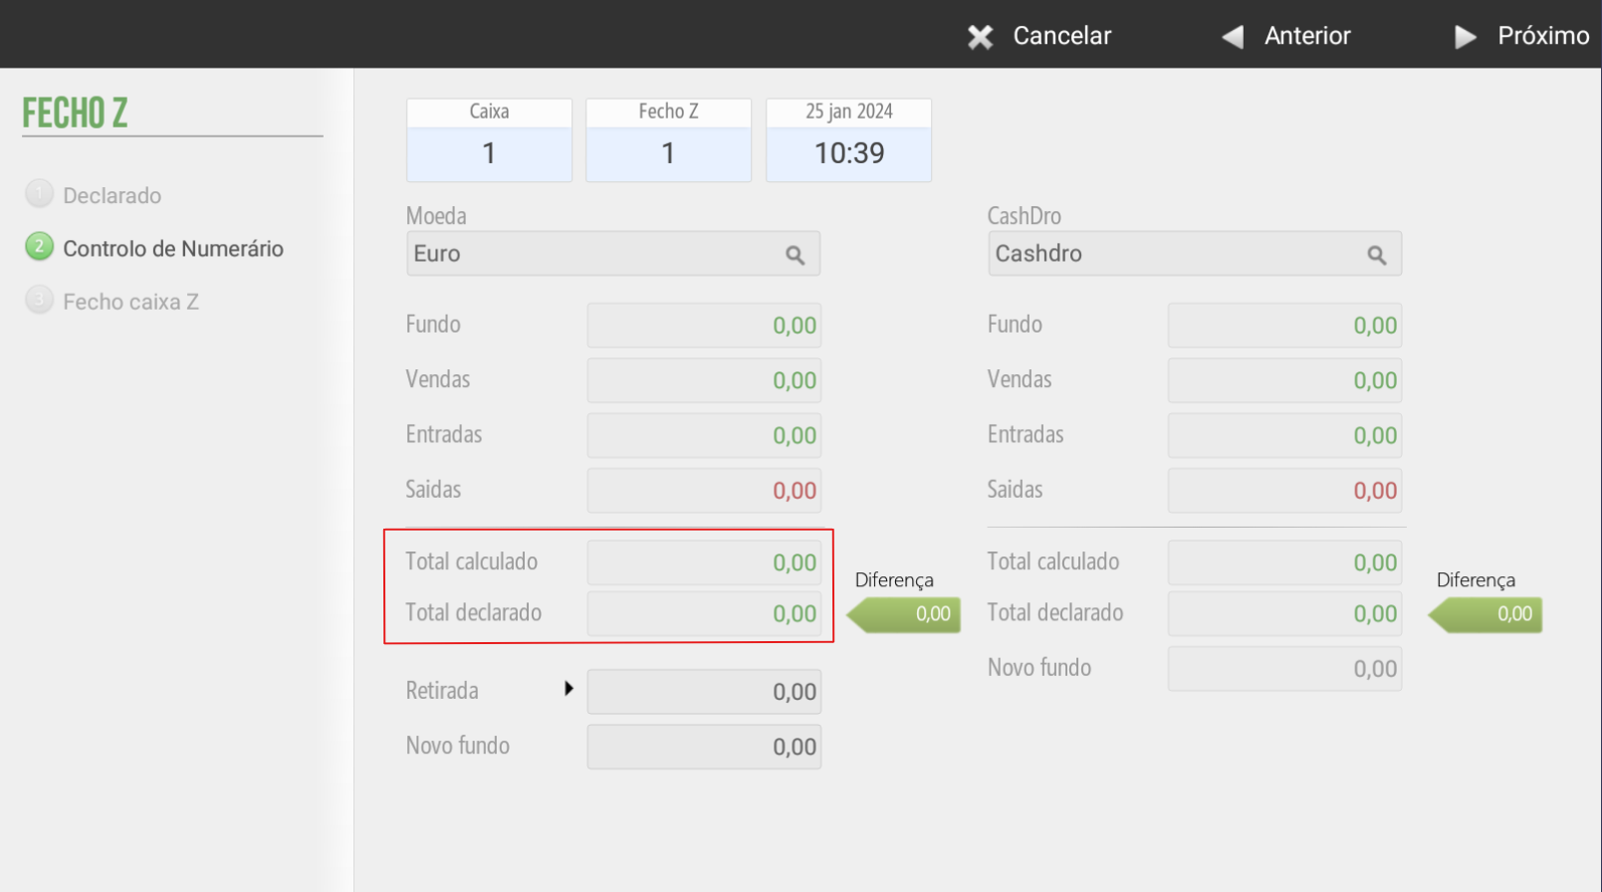1602x892 pixels.
Task: Click green step 2 circle icon
Action: pyautogui.click(x=39, y=246)
